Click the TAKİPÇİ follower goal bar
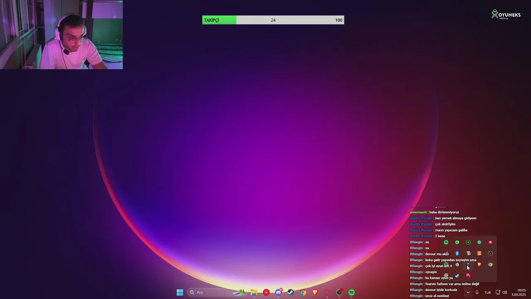 click(273, 20)
